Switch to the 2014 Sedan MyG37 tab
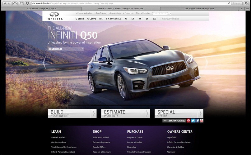The width and height of the screenshot is (251, 155). click(x=42, y=8)
